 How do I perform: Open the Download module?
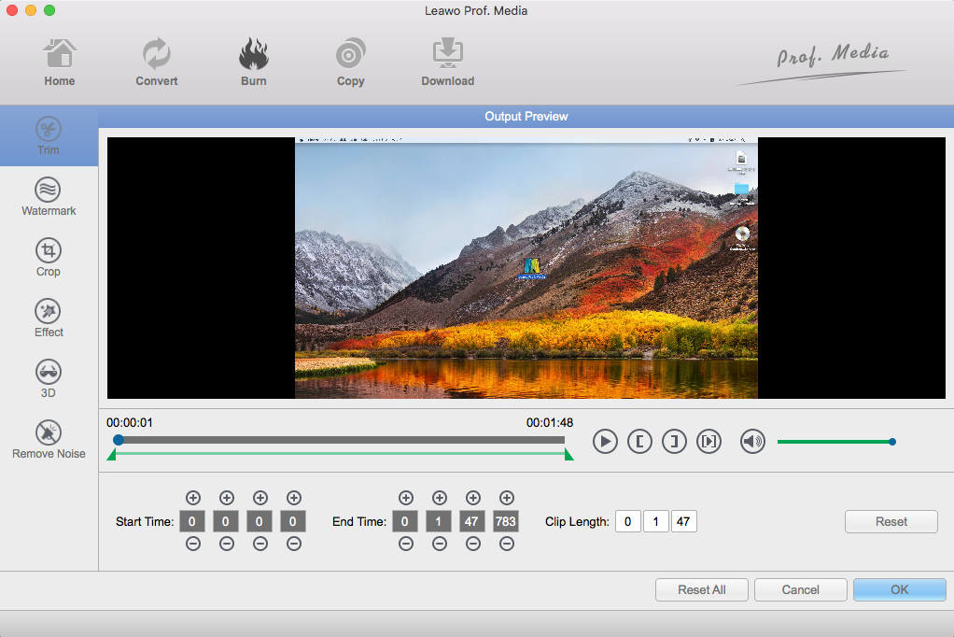(447, 63)
